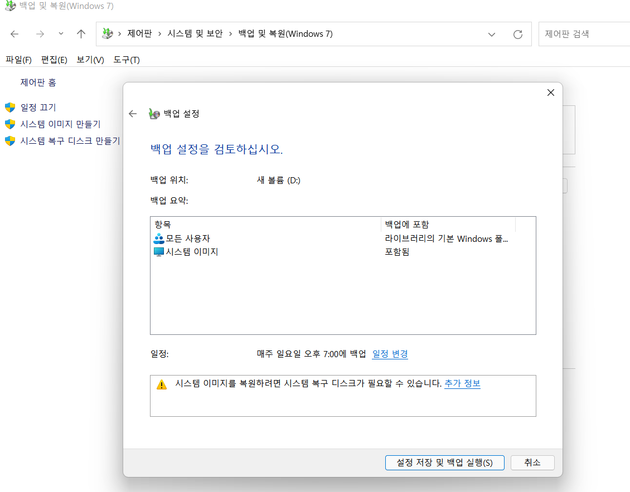The image size is (630, 492).
Task: Open the 보기(V) menu
Action: click(x=89, y=60)
